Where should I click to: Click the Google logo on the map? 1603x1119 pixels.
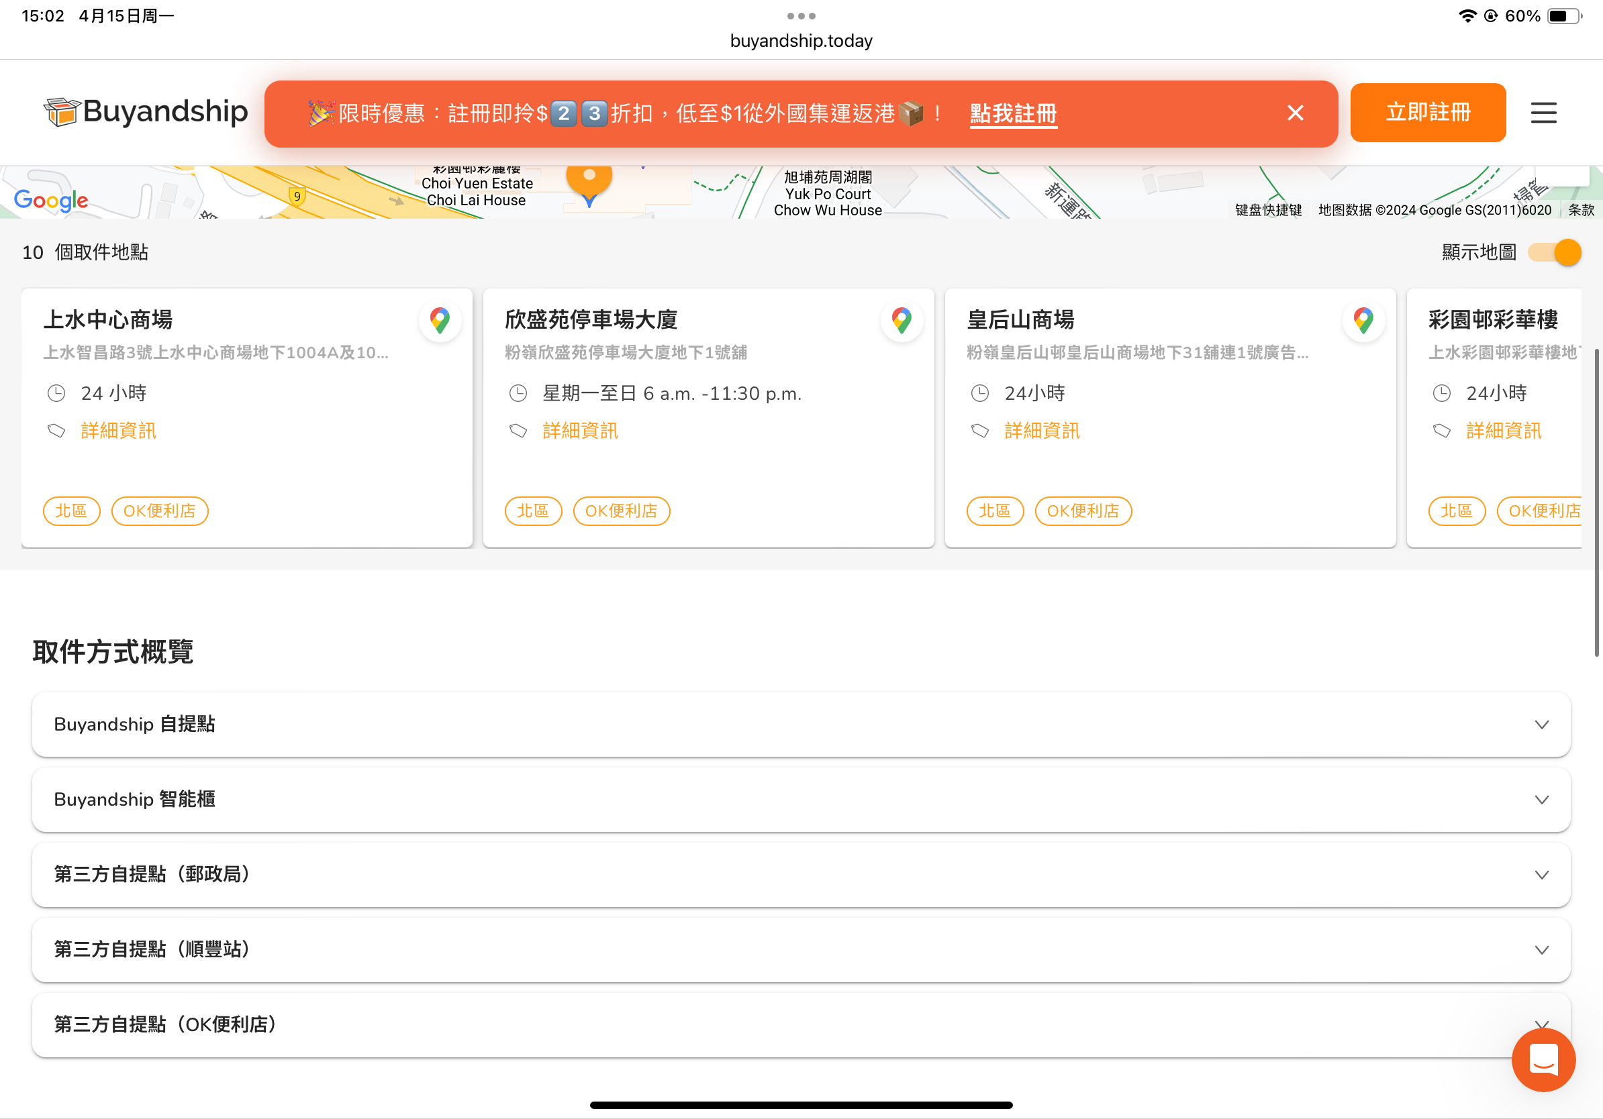pyautogui.click(x=51, y=200)
